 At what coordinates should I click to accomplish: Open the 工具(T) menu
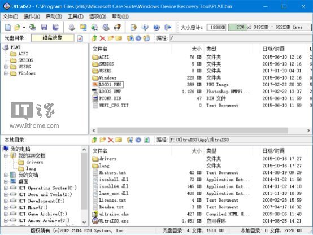(76, 16)
